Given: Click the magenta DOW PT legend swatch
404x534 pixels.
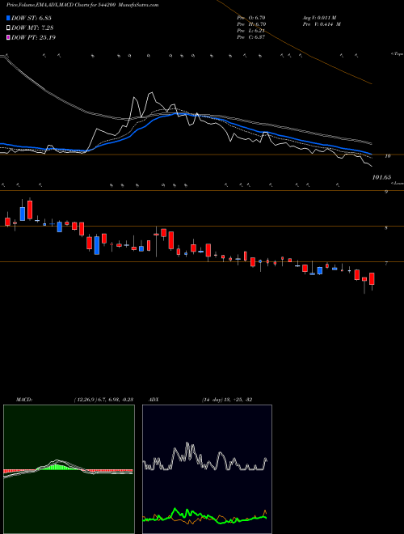Looking at the screenshot, I should (x=8, y=37).
